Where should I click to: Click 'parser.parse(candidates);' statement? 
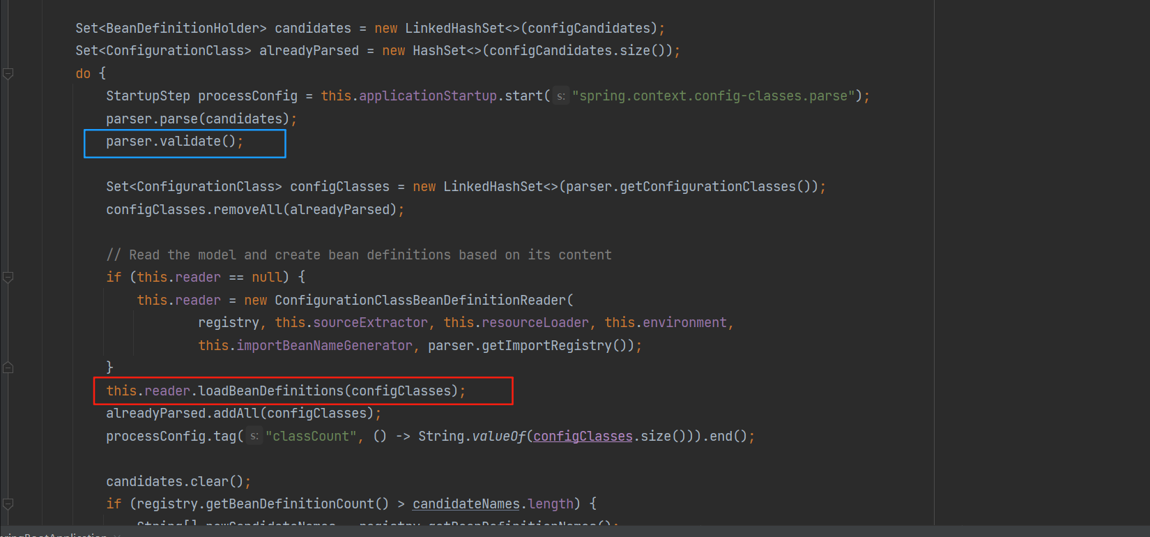click(201, 119)
